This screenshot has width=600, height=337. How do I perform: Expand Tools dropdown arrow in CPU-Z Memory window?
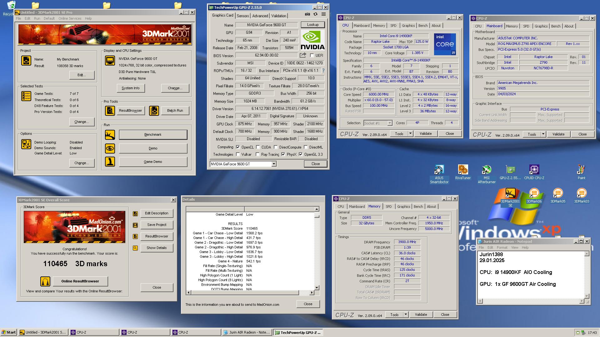[406, 315]
